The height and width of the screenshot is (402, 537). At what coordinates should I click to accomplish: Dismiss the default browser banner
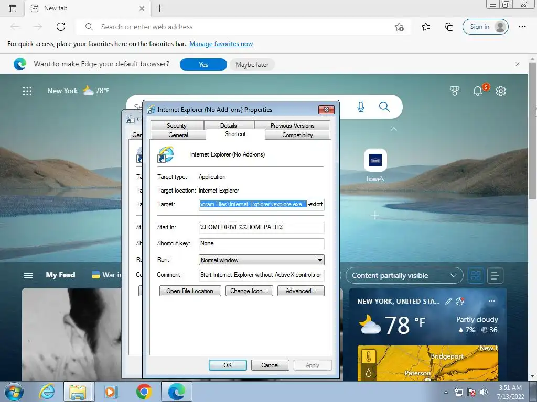518,64
